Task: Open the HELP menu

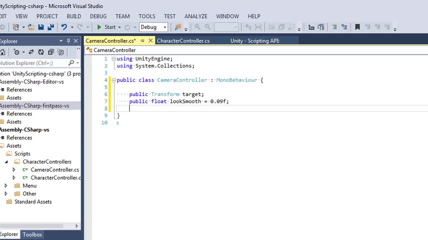Action: (254, 16)
